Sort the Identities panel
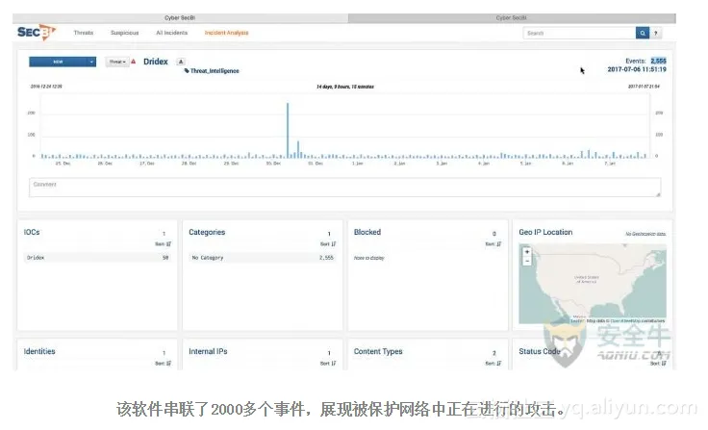 pos(163,364)
